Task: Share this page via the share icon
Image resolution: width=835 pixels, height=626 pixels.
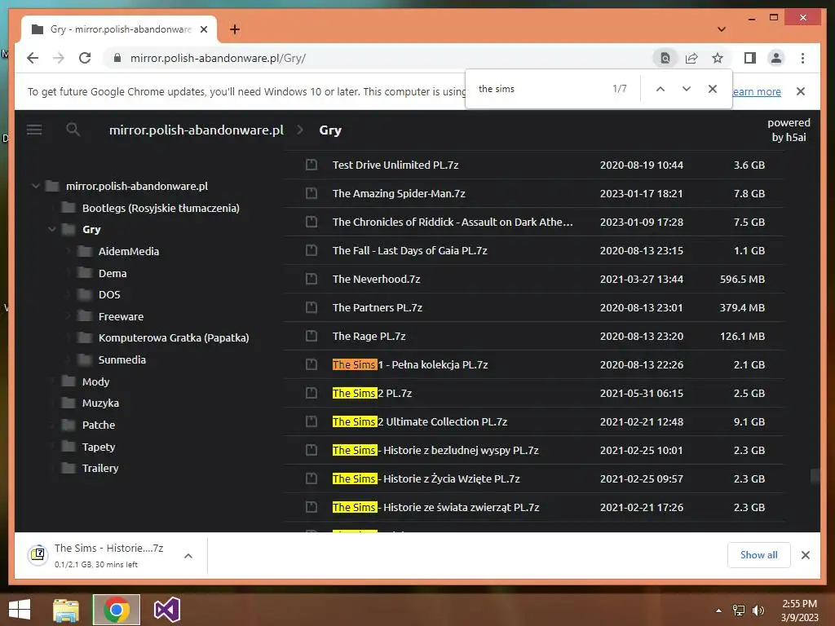Action: pos(691,58)
